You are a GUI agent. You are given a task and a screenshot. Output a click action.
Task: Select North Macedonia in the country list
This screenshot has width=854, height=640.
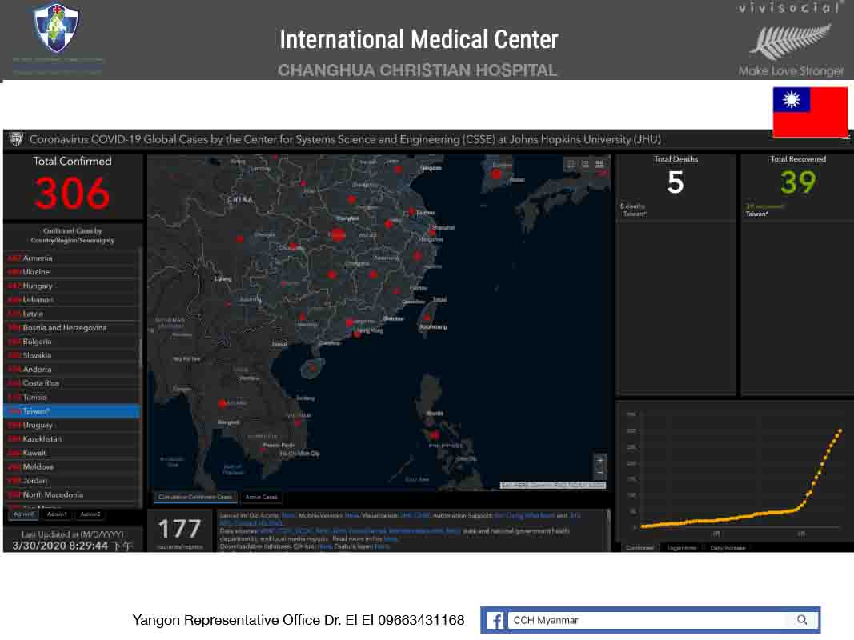tap(72, 494)
